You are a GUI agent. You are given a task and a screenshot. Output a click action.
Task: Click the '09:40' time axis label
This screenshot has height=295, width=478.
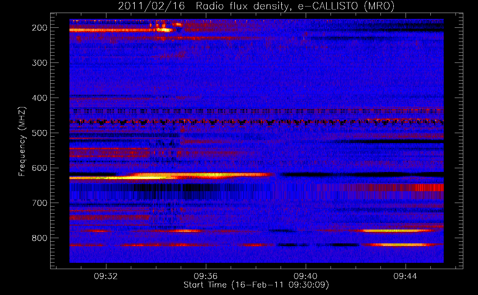pos(305,276)
